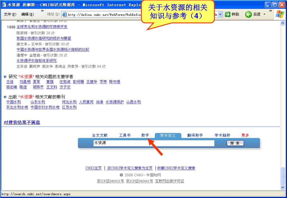Click 对搜索结果不满意 link
Viewport: 287px width, 198px height.
[x=22, y=122]
